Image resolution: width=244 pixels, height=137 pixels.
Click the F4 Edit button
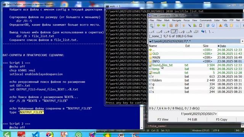(192, 119)
